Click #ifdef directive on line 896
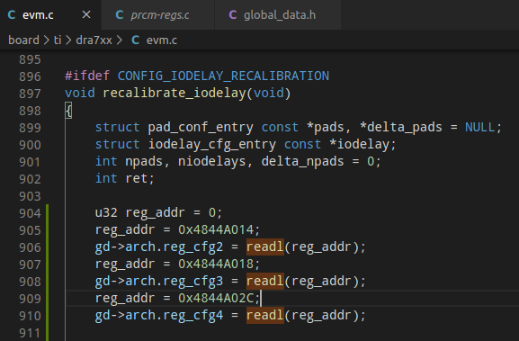The width and height of the screenshot is (519, 341). tap(87, 76)
